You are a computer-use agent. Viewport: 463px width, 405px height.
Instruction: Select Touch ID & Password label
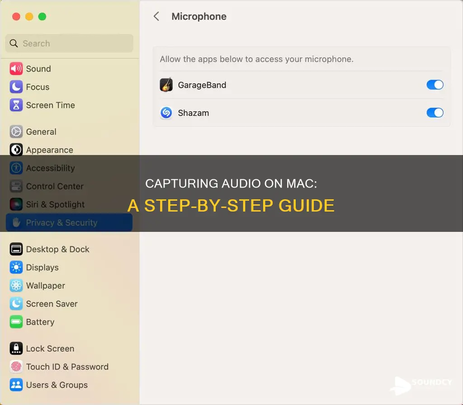tap(67, 367)
